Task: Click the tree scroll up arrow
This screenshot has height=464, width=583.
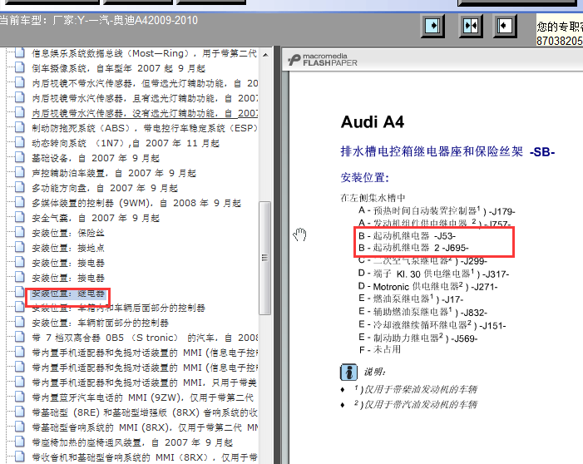Action: click(265, 55)
